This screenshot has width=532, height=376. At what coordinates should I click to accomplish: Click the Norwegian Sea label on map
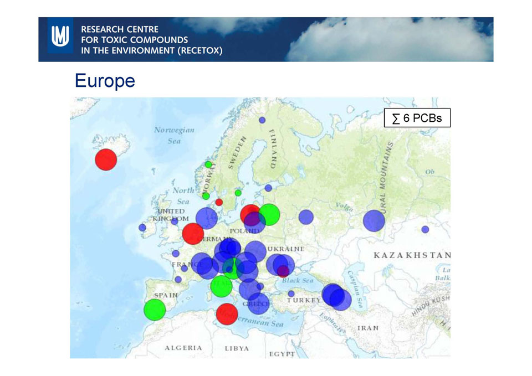[175, 135]
